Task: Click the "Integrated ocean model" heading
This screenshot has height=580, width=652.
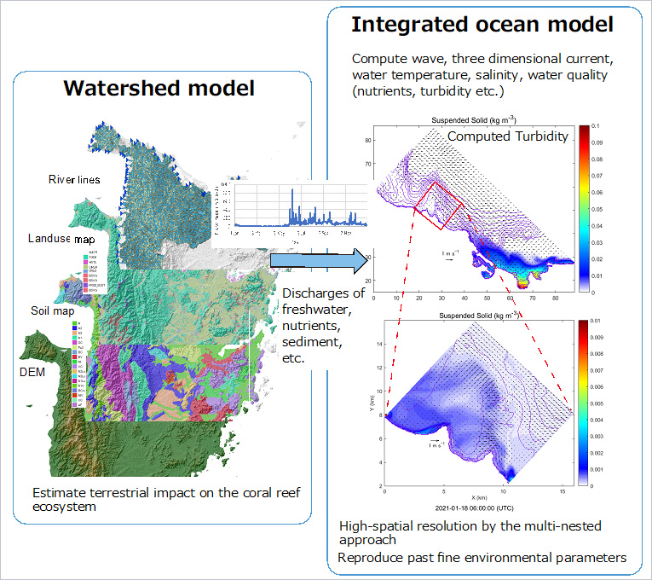Action: [482, 26]
